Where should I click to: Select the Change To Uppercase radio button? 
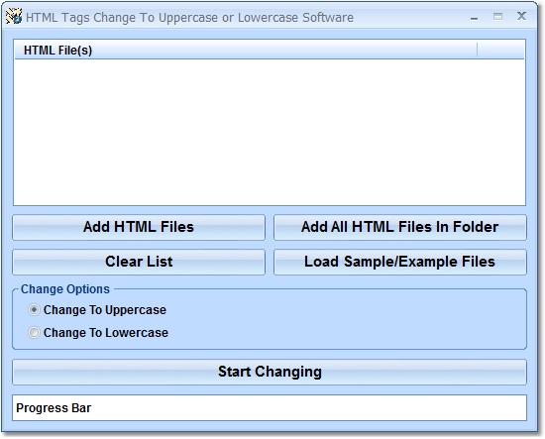coord(34,310)
